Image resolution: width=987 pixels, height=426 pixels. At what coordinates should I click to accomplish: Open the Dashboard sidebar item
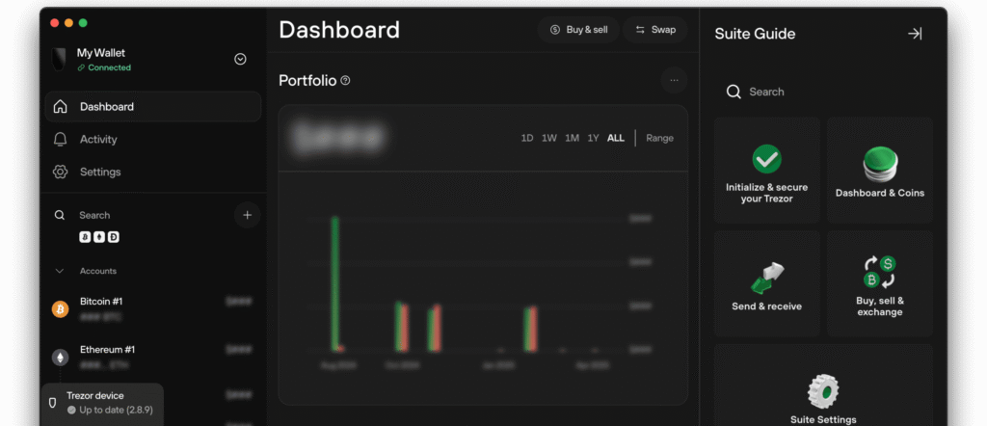coord(153,106)
